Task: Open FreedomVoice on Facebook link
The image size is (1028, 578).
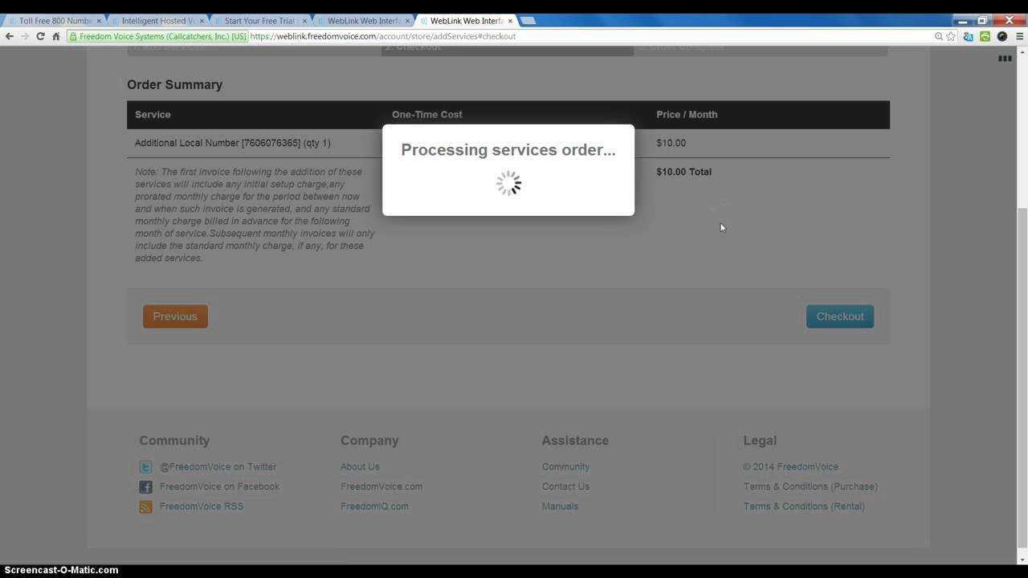Action: coord(219,486)
